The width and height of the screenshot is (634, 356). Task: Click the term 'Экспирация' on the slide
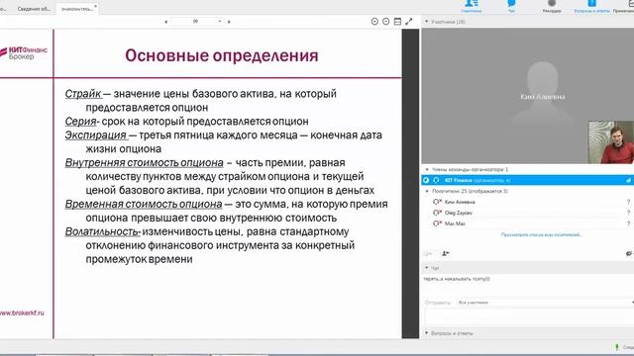click(x=96, y=134)
